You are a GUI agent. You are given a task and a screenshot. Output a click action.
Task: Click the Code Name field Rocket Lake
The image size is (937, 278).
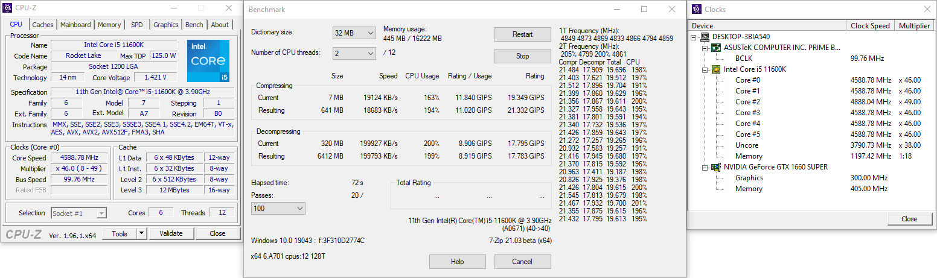[84, 56]
